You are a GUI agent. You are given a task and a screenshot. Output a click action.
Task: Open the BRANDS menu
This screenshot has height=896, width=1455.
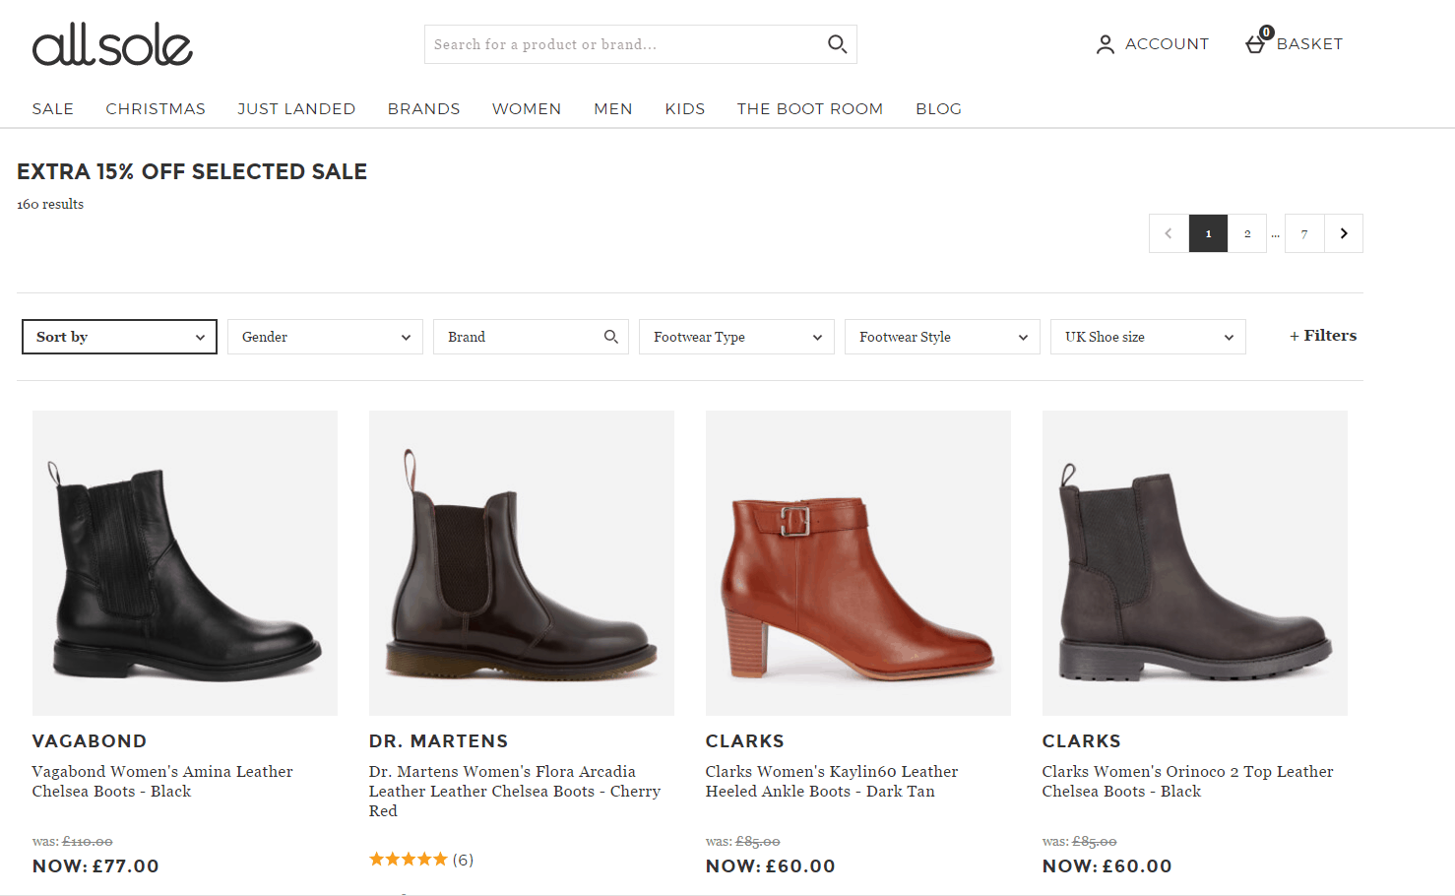pyautogui.click(x=424, y=109)
